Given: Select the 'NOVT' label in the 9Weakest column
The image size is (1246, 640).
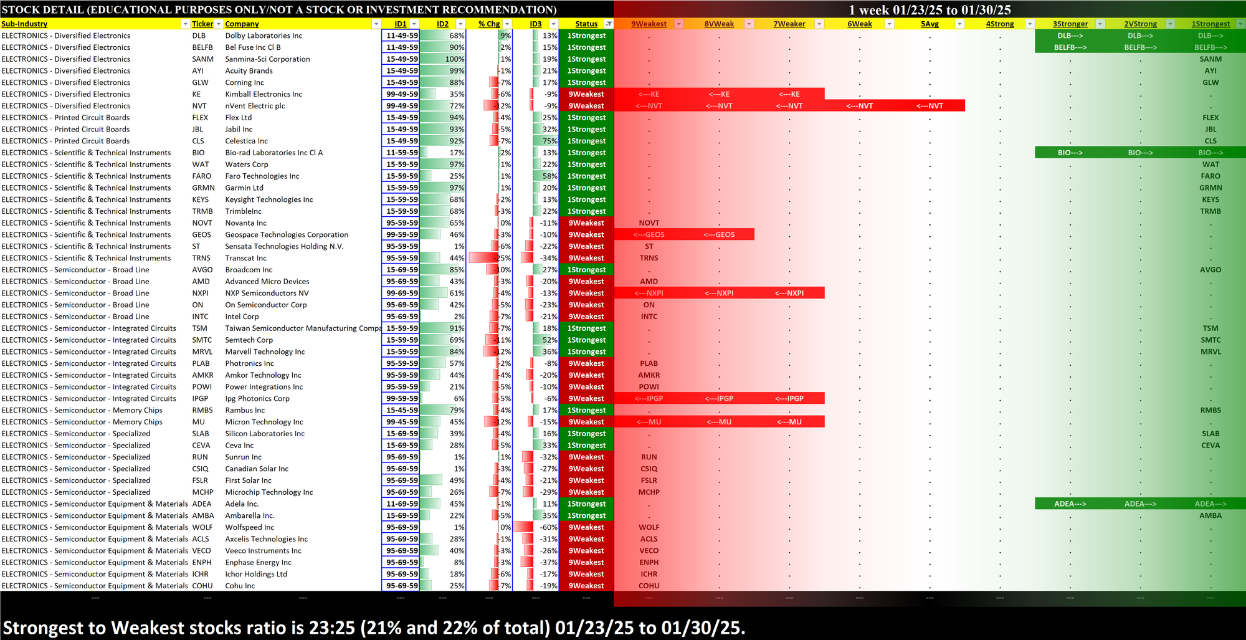Looking at the screenshot, I should 649,223.
